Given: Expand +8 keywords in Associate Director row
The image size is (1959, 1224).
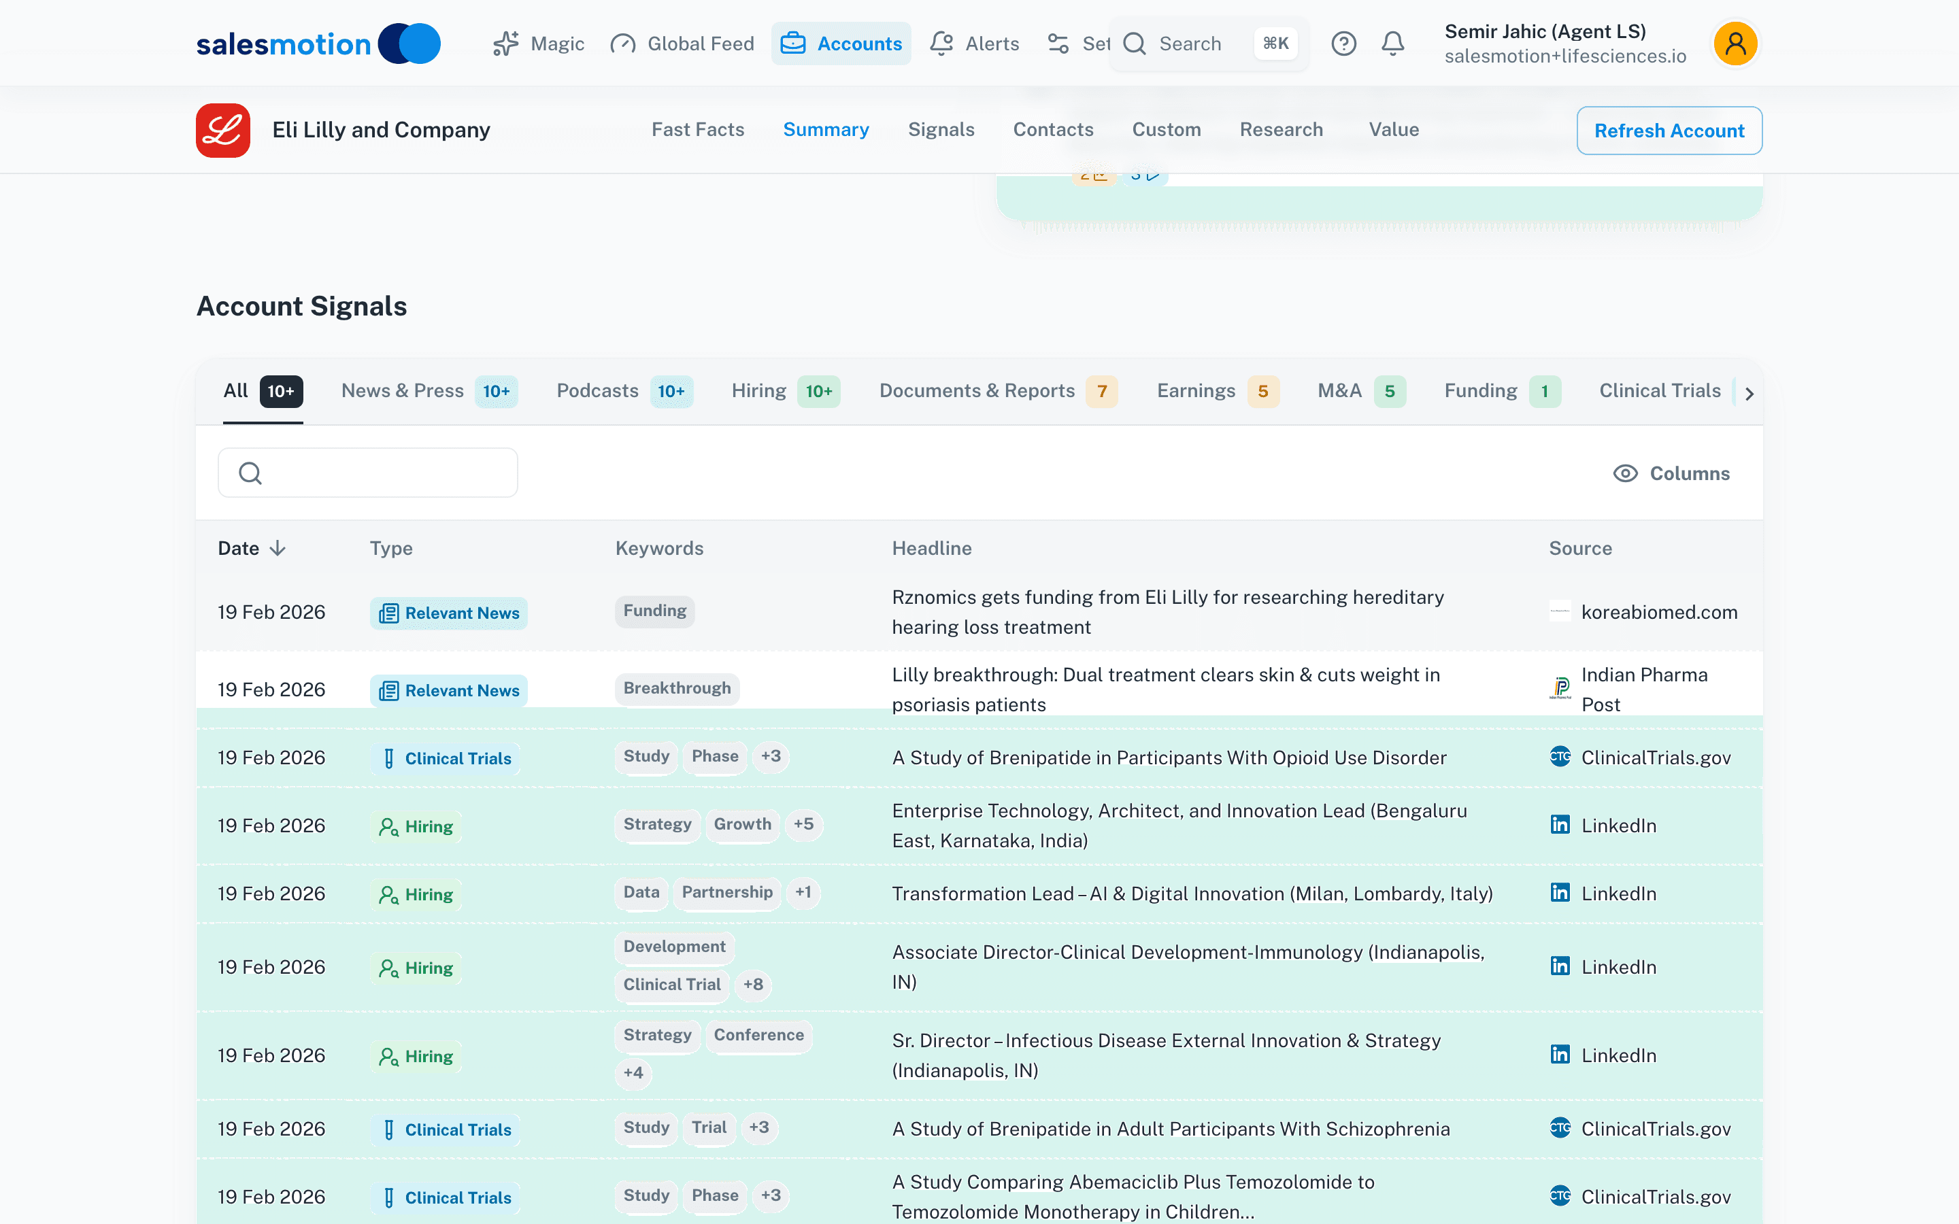Looking at the screenshot, I should coord(753,985).
